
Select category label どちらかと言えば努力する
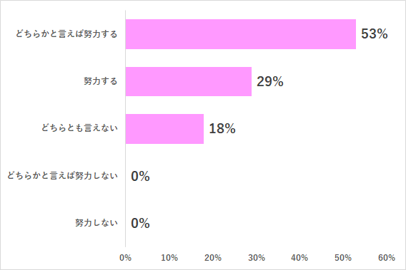(x=66, y=33)
